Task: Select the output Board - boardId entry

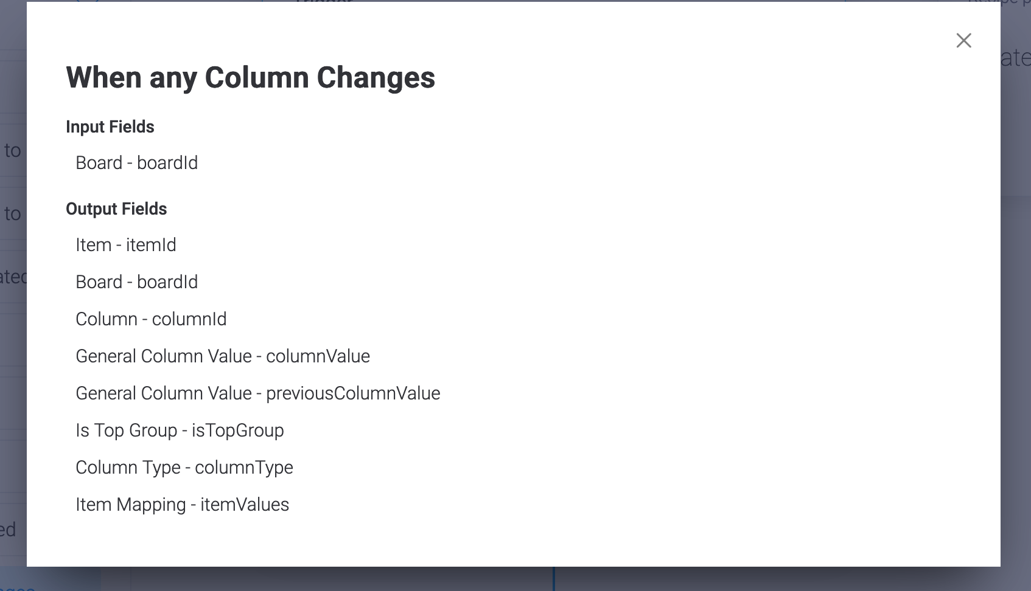Action: 136,282
